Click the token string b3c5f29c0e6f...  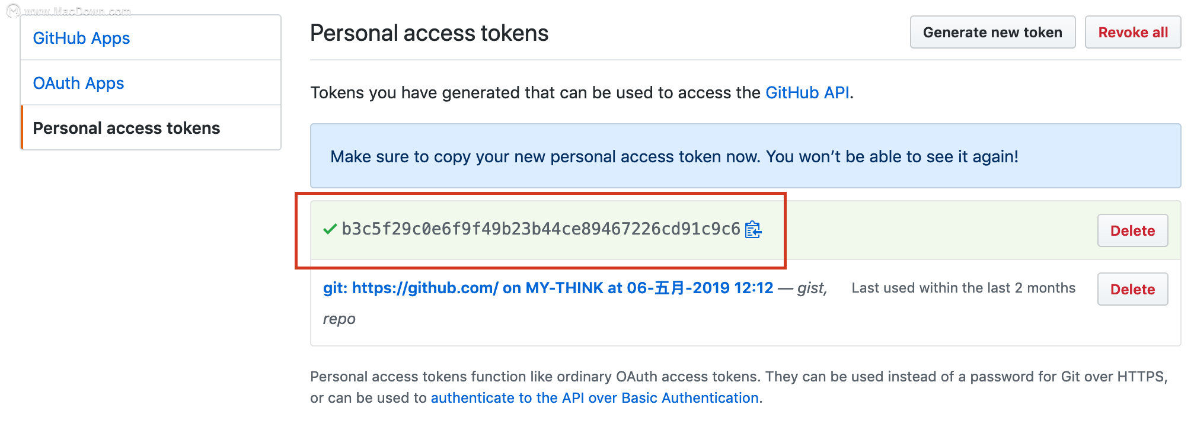pyautogui.click(x=541, y=229)
